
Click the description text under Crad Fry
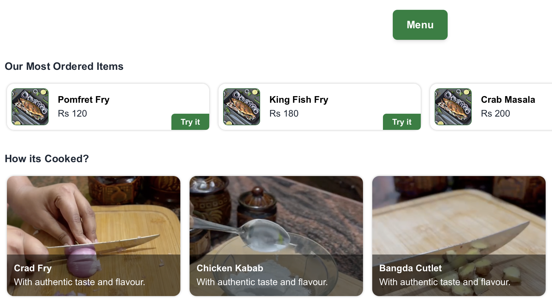click(79, 282)
